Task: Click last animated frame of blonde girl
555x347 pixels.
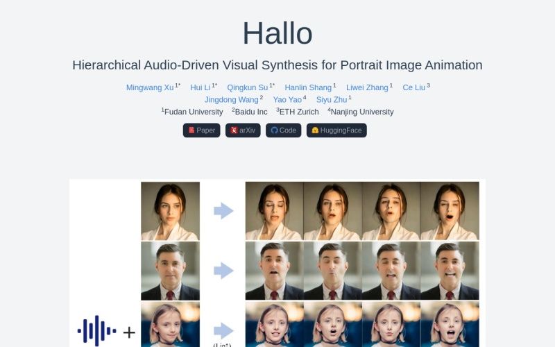Action: click(450, 324)
